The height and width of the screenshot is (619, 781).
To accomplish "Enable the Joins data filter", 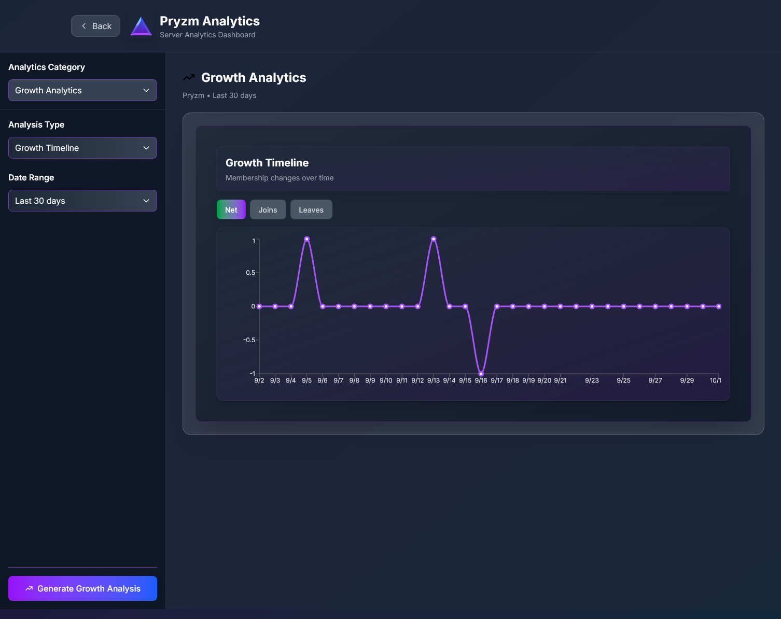I will click(268, 209).
